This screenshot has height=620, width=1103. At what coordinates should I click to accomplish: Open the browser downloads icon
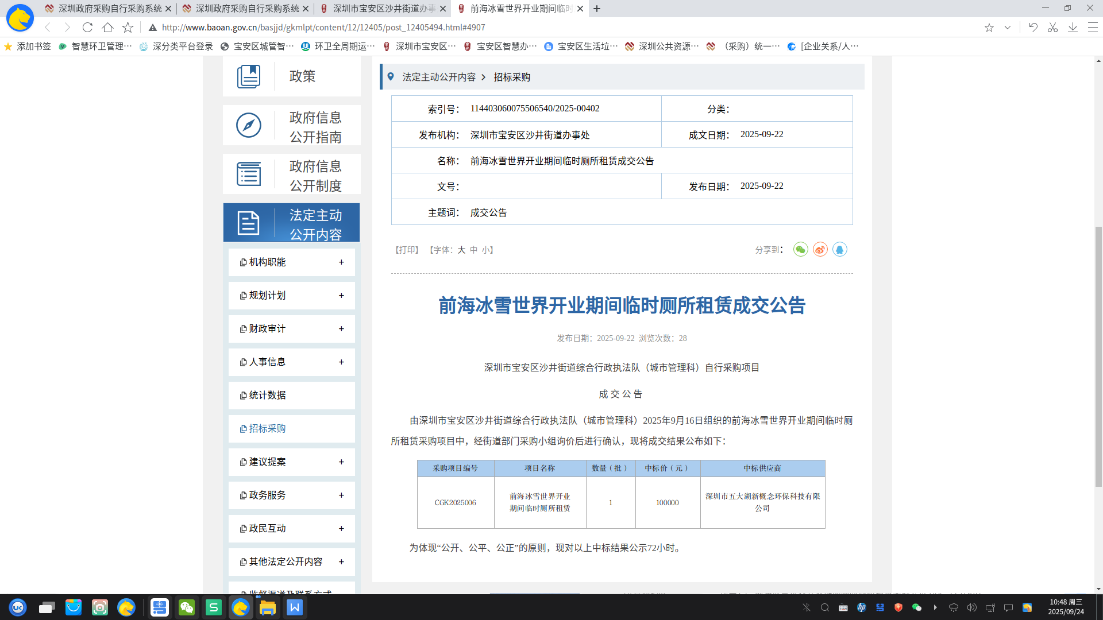click(1073, 28)
